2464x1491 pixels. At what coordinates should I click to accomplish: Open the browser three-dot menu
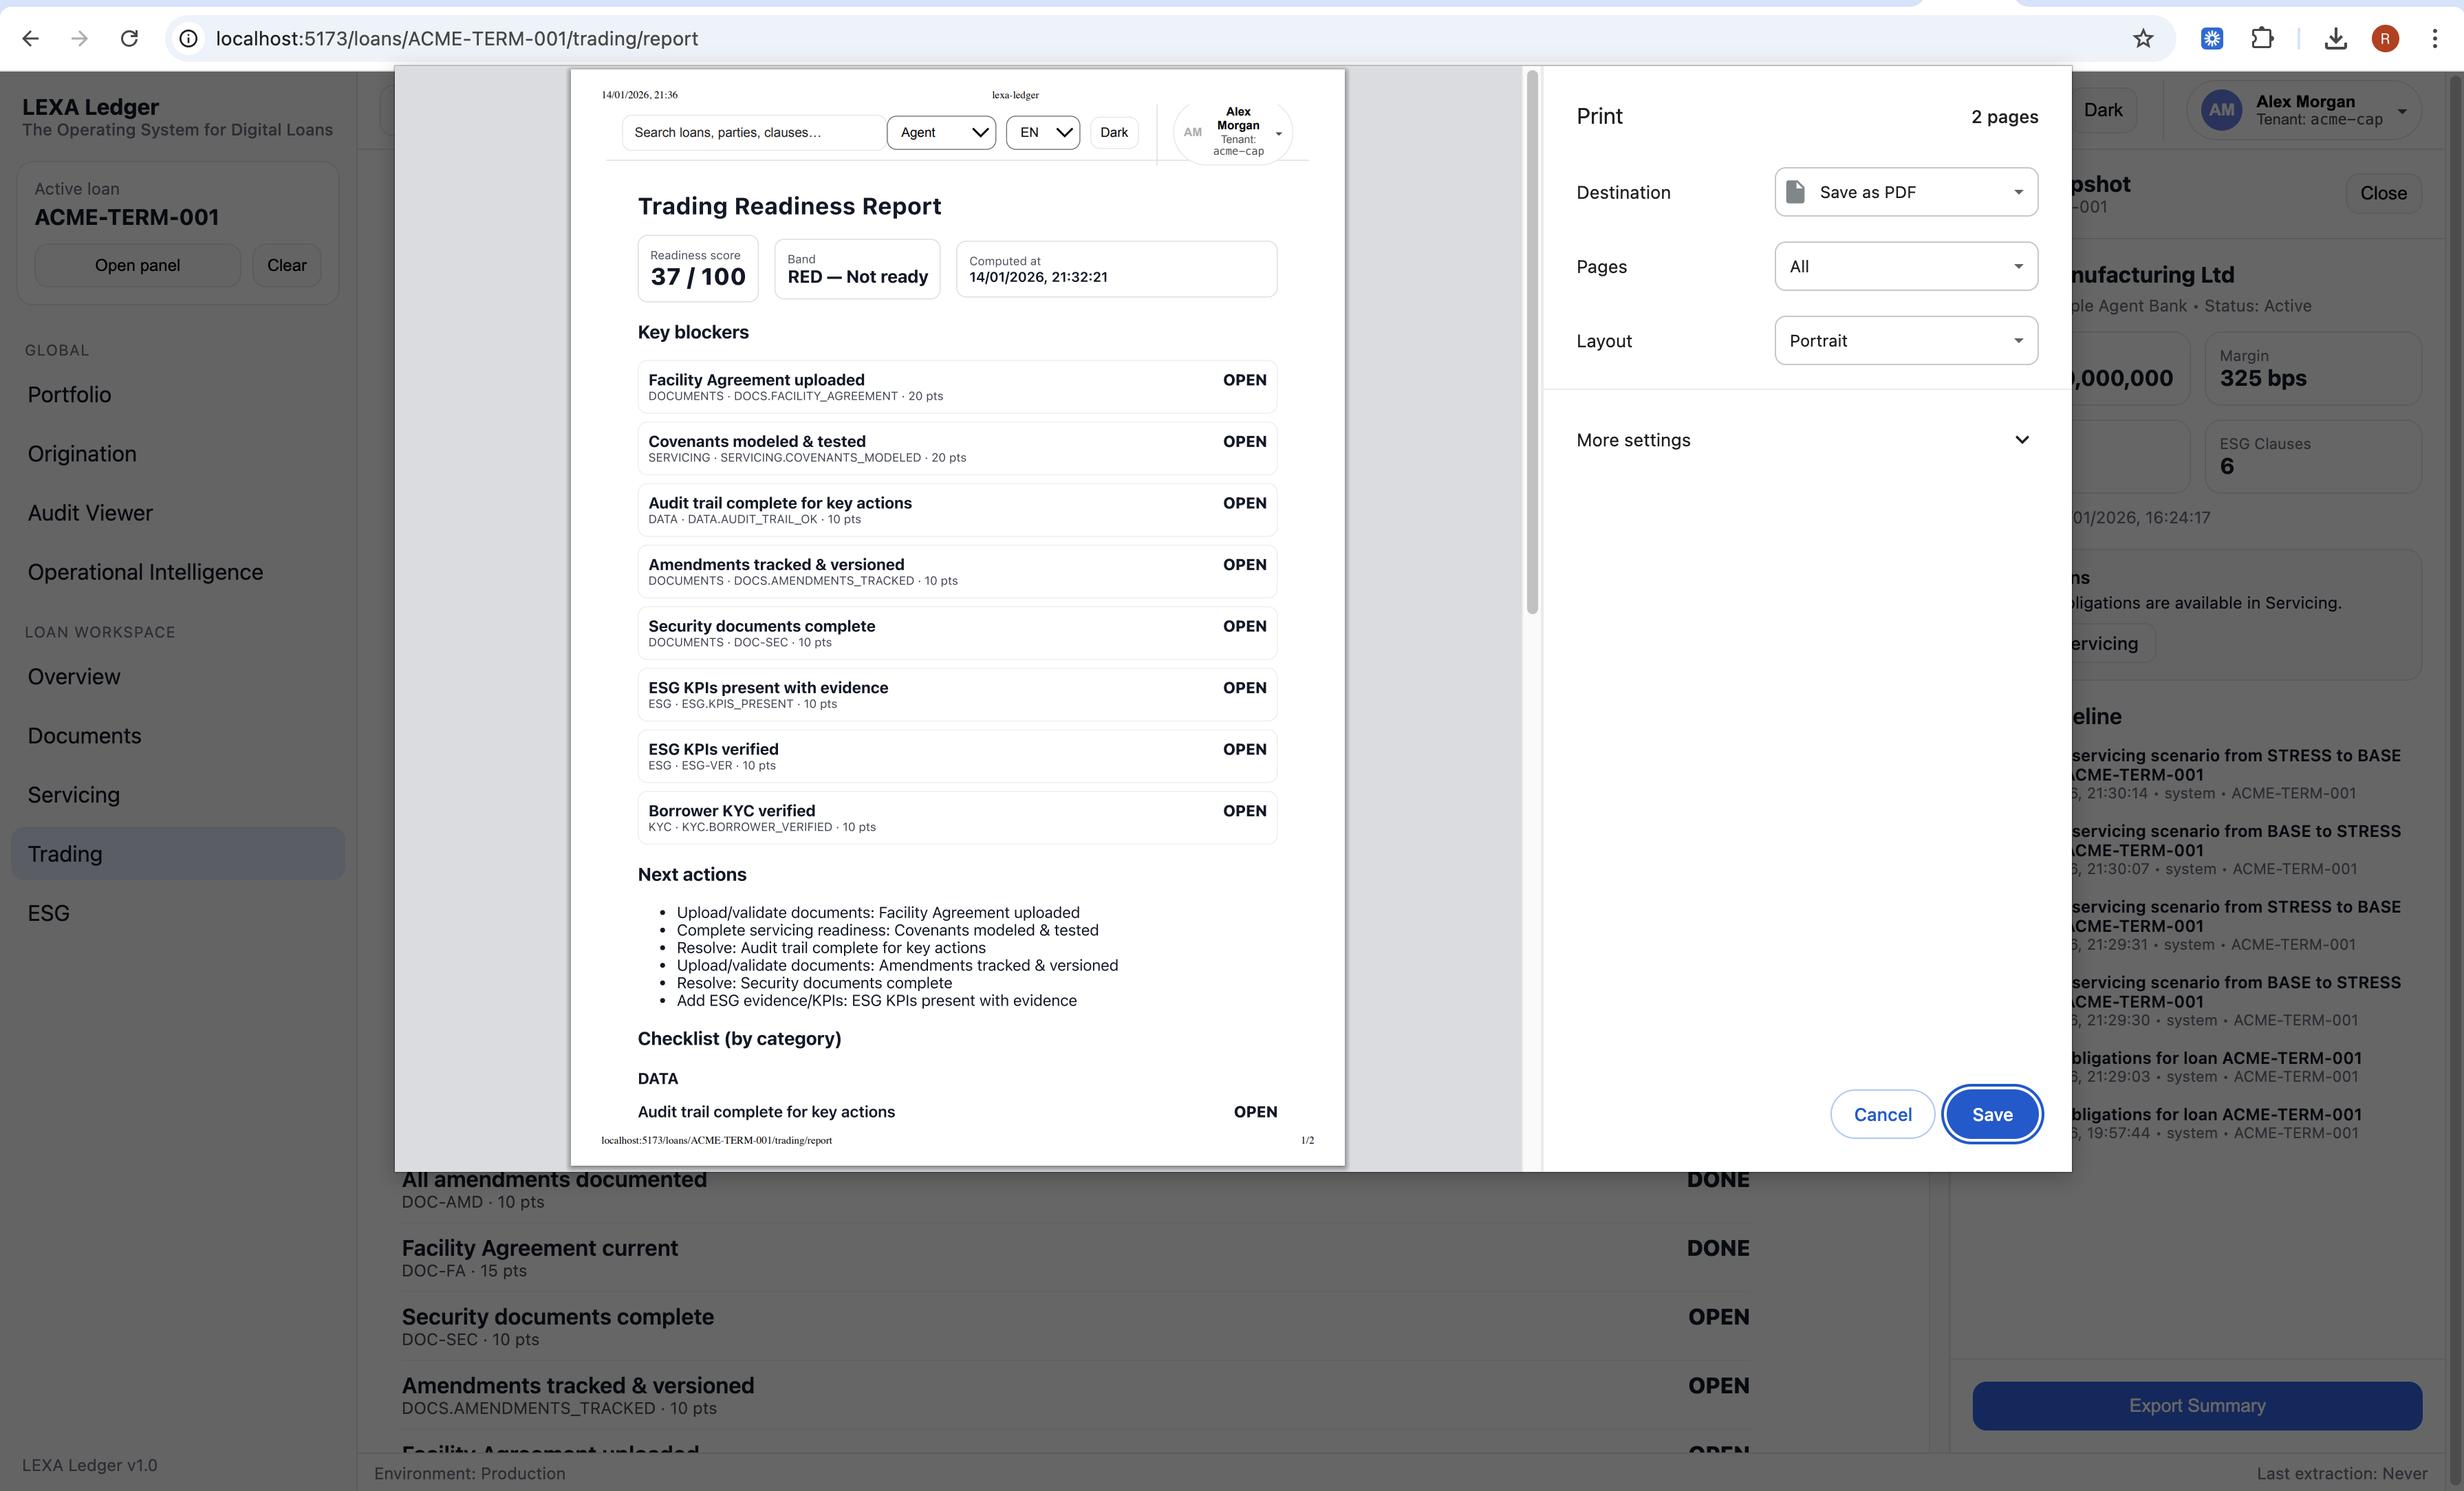pos(2436,38)
